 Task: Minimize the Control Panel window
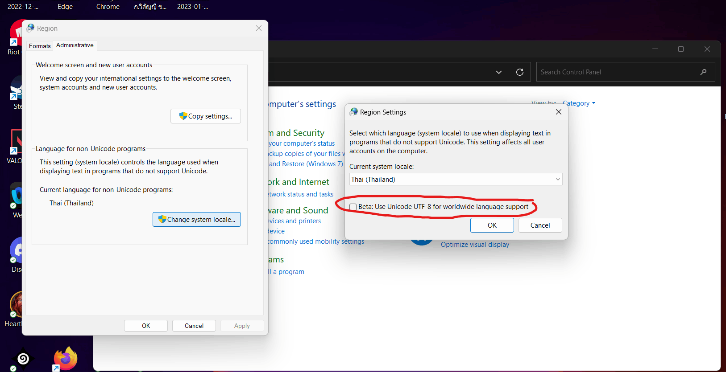point(655,49)
